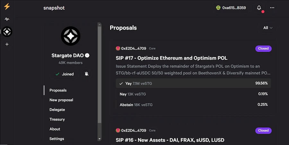Go to the Delegate section
Screen dimensions: 289x145
coord(57,109)
